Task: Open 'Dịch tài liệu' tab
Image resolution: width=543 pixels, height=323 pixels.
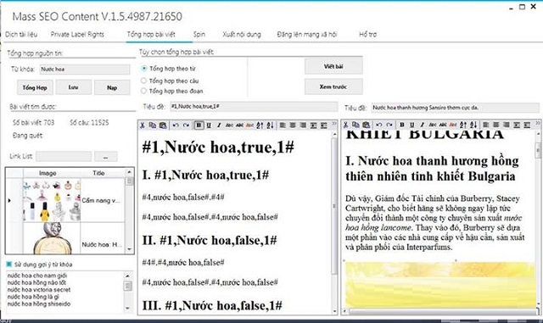Action: (21, 34)
